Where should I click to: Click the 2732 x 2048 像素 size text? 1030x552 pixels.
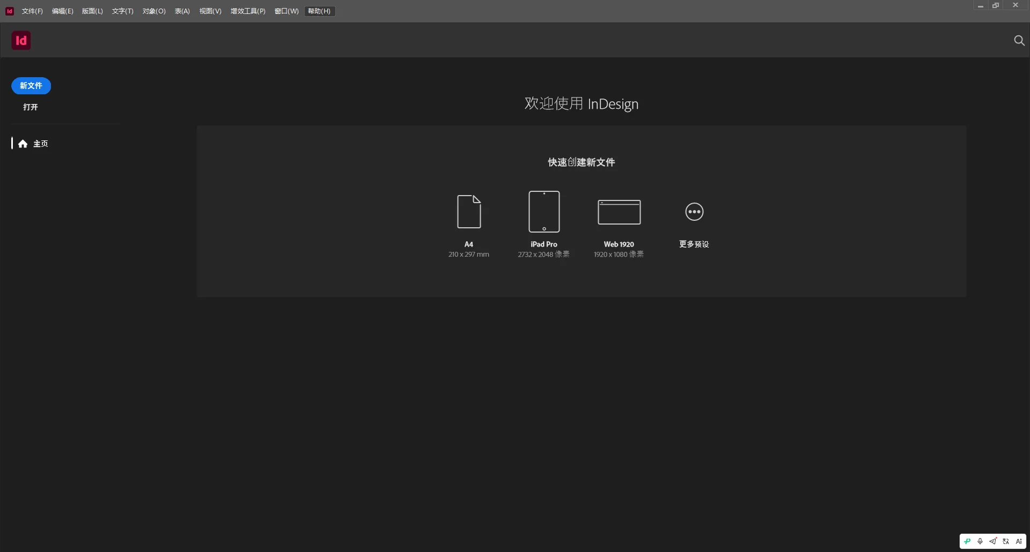[544, 255]
